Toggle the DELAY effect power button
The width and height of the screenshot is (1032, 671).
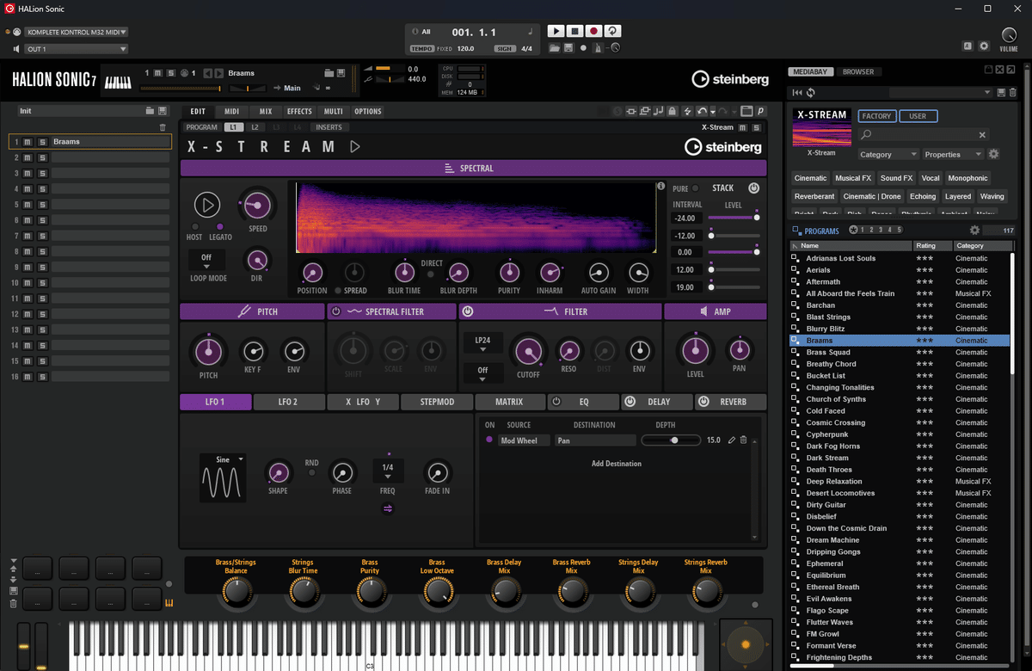[x=630, y=402]
